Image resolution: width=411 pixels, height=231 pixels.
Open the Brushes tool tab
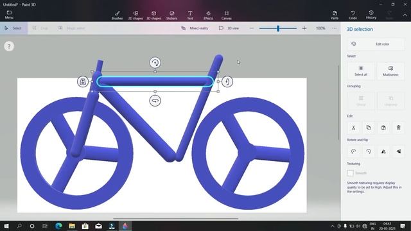click(117, 15)
